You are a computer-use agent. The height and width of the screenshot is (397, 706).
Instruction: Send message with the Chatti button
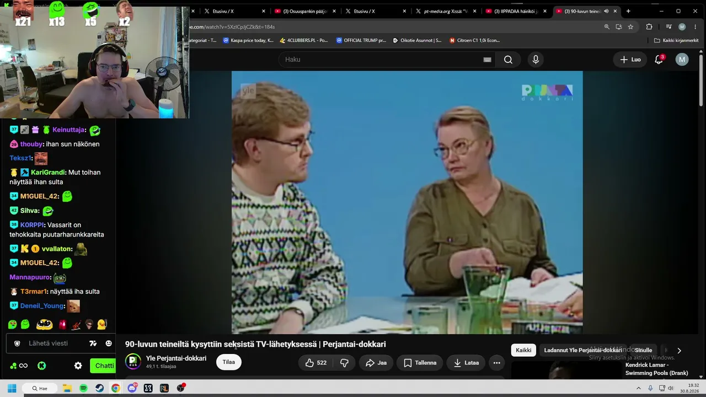102,366
